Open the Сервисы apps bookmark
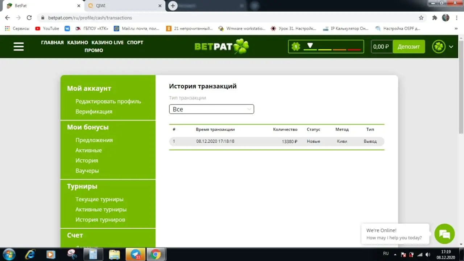This screenshot has height=261, width=464. pyautogui.click(x=17, y=28)
